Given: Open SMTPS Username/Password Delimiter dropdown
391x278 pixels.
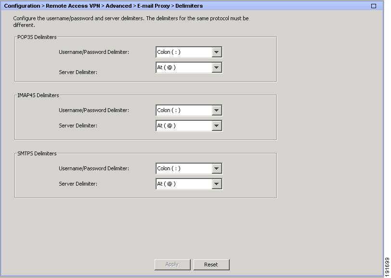Looking at the screenshot, I should pyautogui.click(x=189, y=169).
